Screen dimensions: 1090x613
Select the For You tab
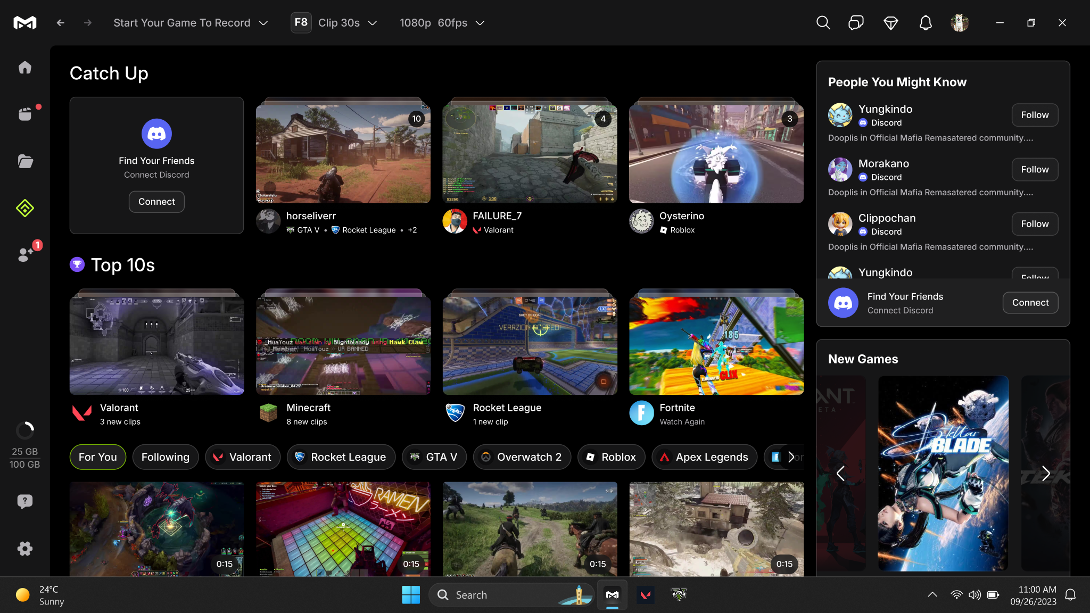[98, 457]
